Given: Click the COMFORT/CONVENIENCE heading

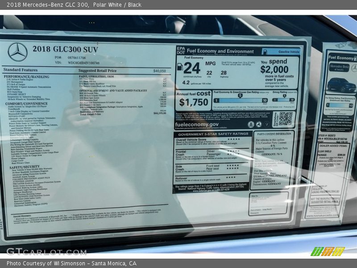Looking at the screenshot, I should click(26, 104).
